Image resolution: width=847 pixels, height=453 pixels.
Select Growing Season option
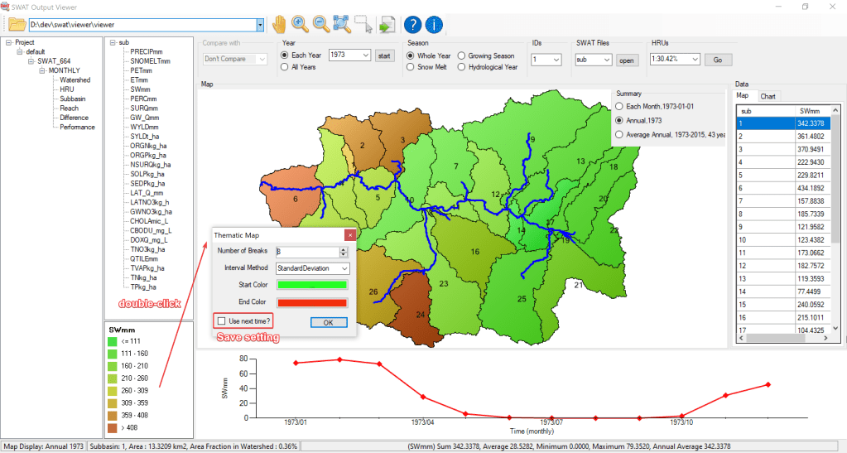(x=461, y=55)
